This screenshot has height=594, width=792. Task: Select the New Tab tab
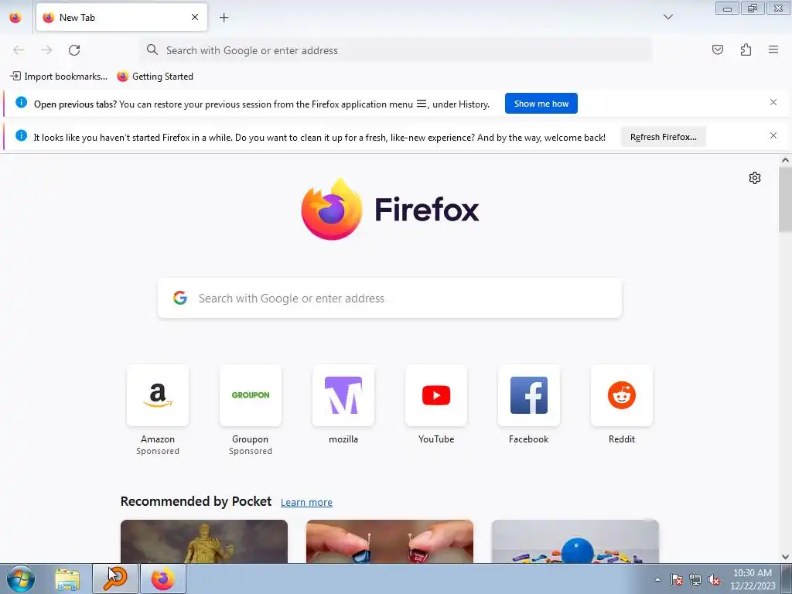(x=121, y=17)
